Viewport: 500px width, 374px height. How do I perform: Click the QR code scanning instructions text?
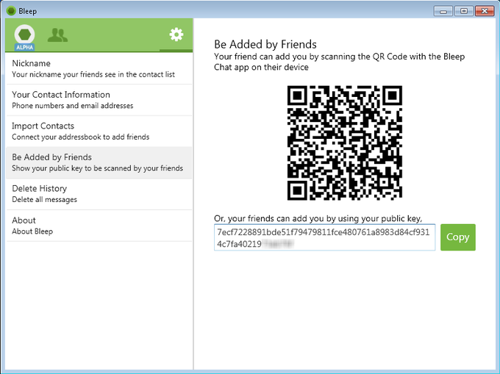click(x=339, y=62)
